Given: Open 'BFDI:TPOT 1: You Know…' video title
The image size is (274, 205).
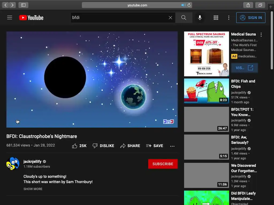Looking at the screenshot, I should (x=242, y=112).
